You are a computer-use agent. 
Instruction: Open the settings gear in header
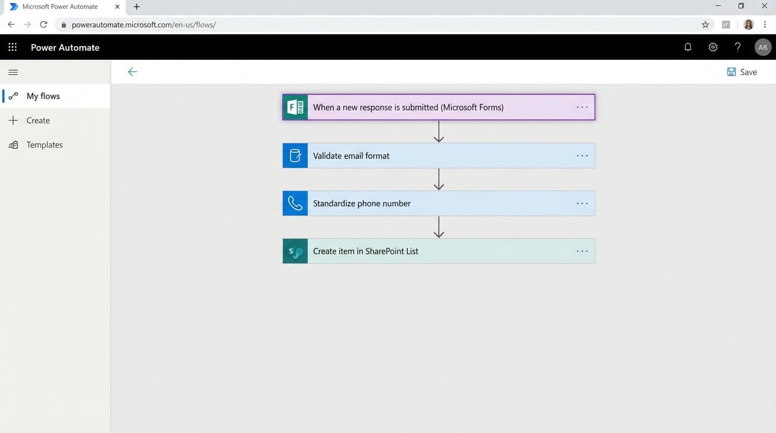pyautogui.click(x=713, y=47)
